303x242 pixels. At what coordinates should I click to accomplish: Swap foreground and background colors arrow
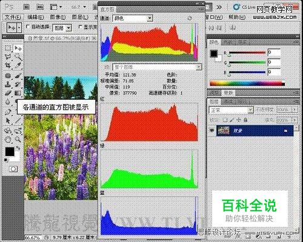(x=18, y=148)
